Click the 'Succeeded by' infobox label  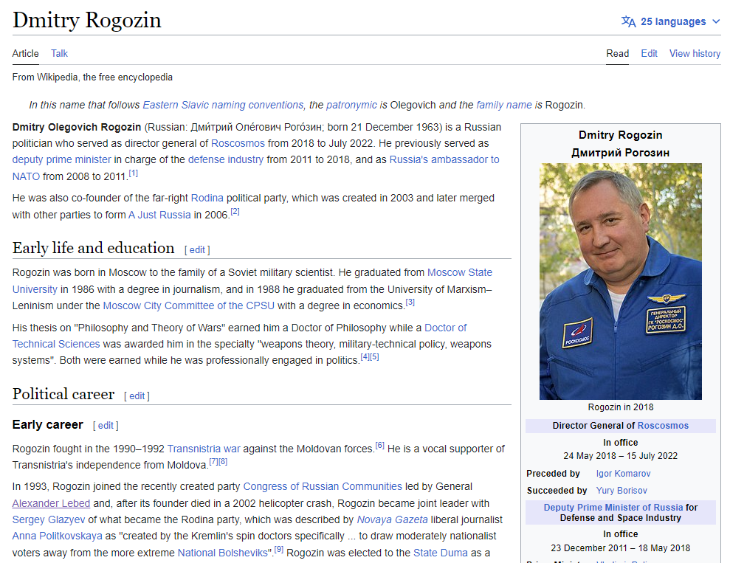pyautogui.click(x=557, y=491)
